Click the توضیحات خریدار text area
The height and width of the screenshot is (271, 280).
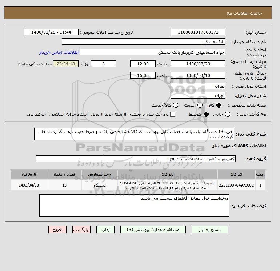134,206
